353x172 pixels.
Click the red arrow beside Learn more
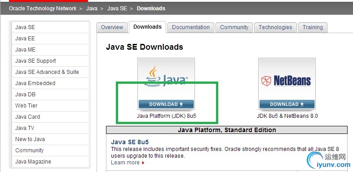(143, 163)
